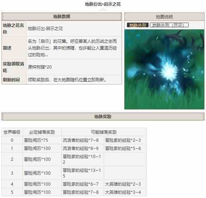Image resolution: width=206 pixels, height=198 pixels.
Task: Select the 世界等级 column header
Action: coord(12,132)
